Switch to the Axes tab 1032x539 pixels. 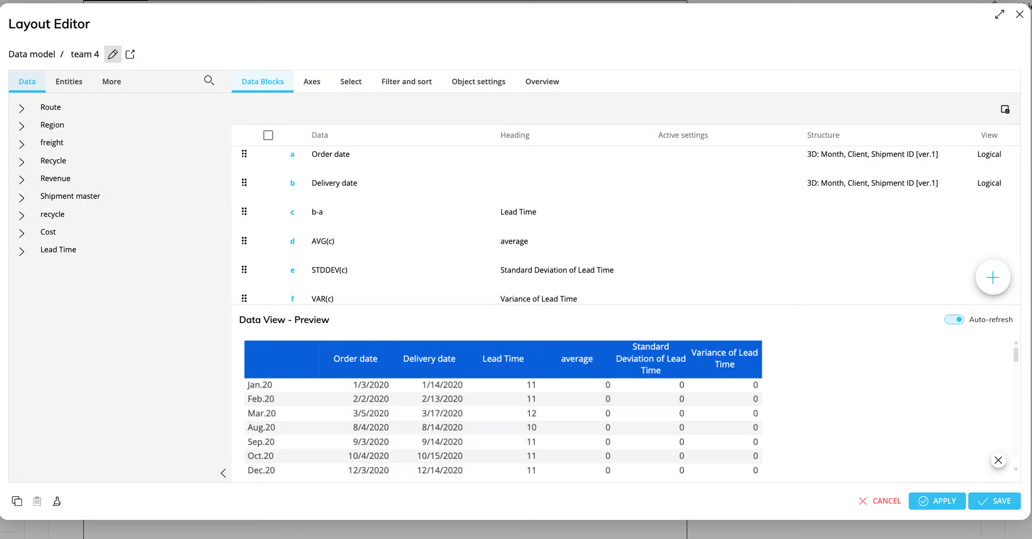point(312,82)
